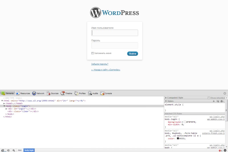Open the Timeline panel
This screenshot has width=228, height=152.
click(66, 93)
